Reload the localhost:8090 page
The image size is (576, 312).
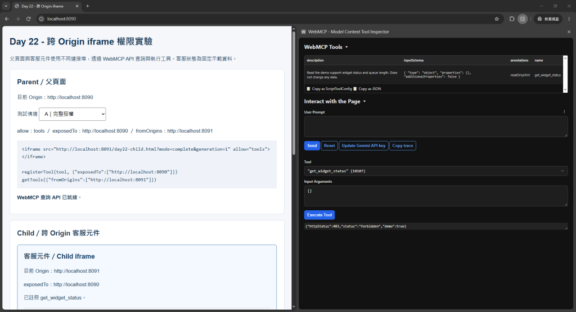point(28,19)
